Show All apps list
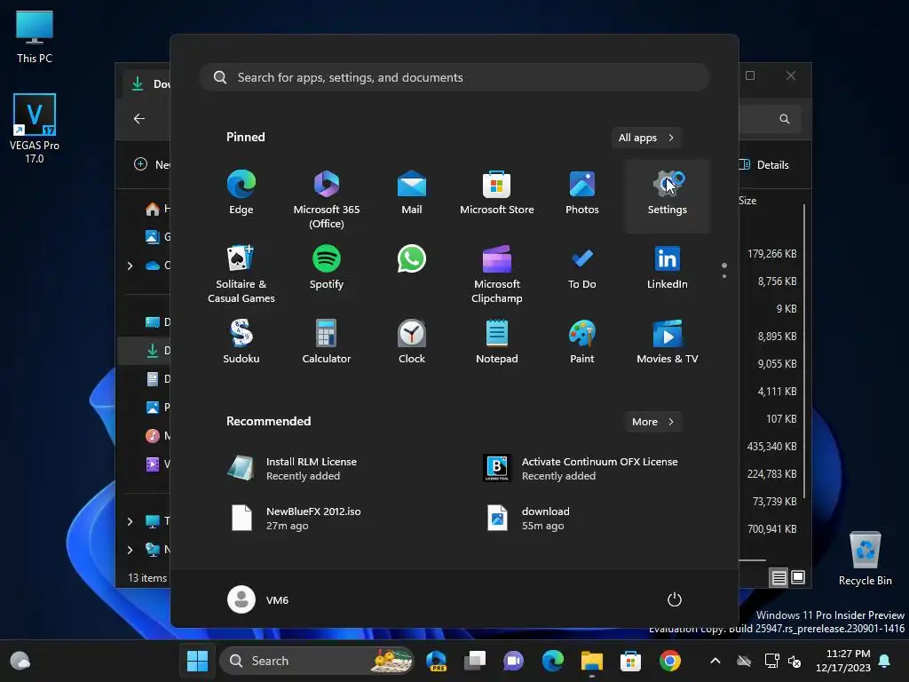909x682 pixels. 646,138
